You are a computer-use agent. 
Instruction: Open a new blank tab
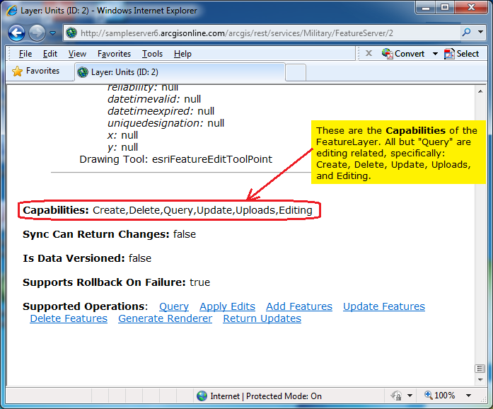(x=296, y=72)
